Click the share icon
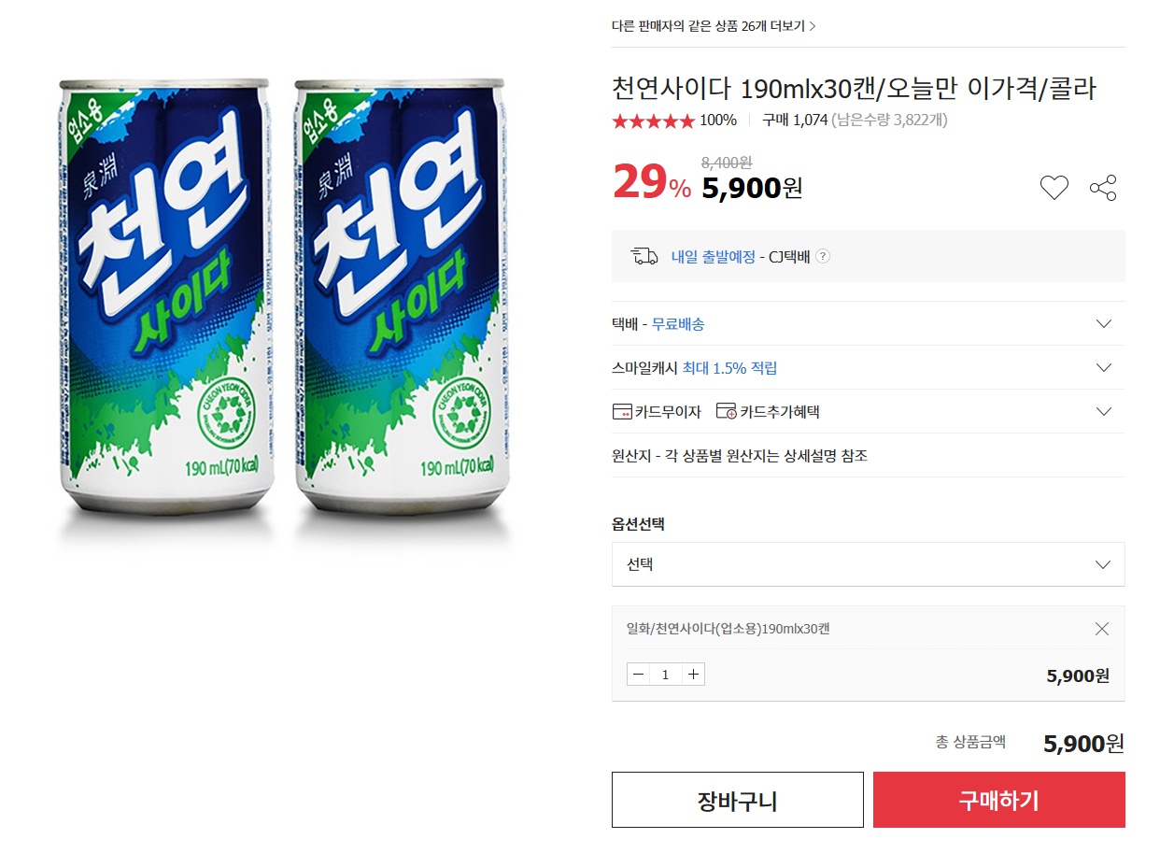This screenshot has width=1174, height=853. point(1103,188)
